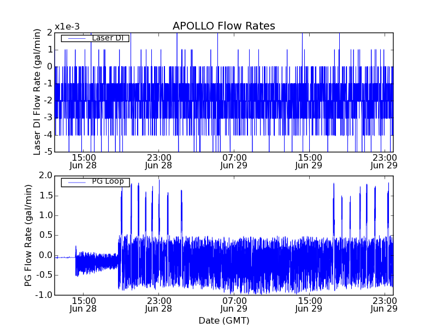Screen dimensions: 437x328
Task: Click the flat PG Loop trace before 15:00 Jun 28
Action: click(66, 257)
